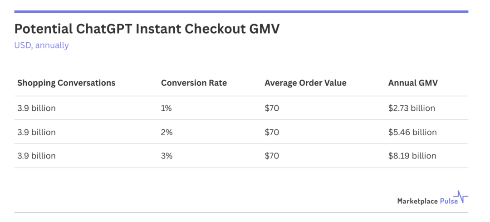The width and height of the screenshot is (490, 222).
Task: Click the 1% conversion rate cell
Action: (167, 108)
